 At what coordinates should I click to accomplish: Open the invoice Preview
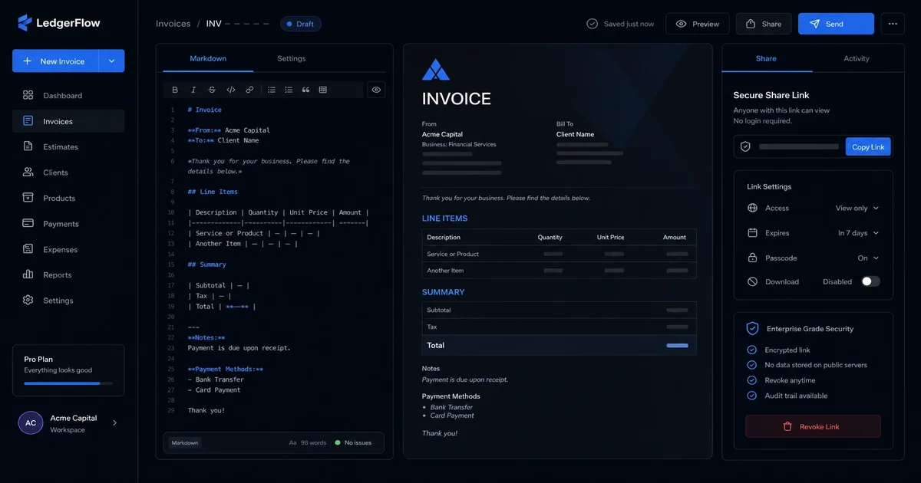coord(697,24)
